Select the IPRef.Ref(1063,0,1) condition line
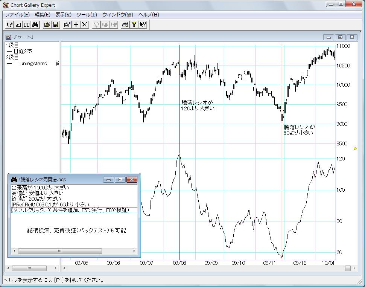 tap(50, 204)
